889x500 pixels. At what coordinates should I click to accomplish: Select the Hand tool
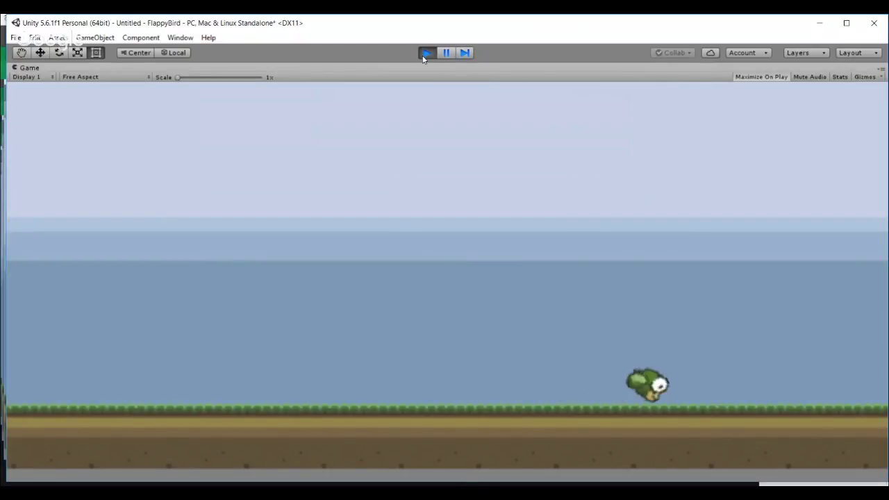[21, 53]
